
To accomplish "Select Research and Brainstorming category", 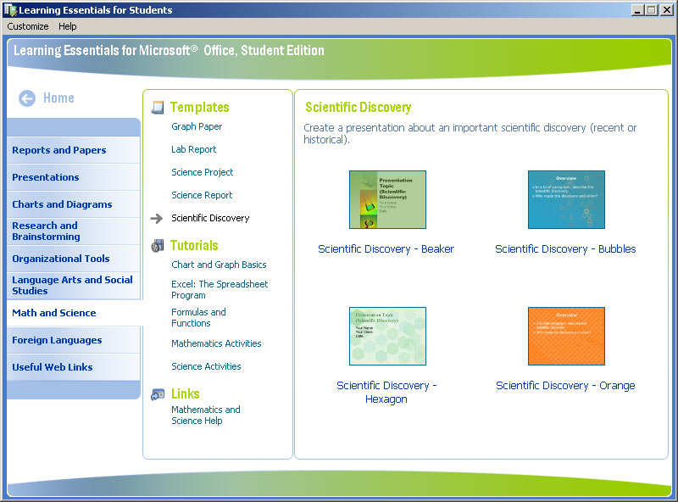I will pos(74,231).
